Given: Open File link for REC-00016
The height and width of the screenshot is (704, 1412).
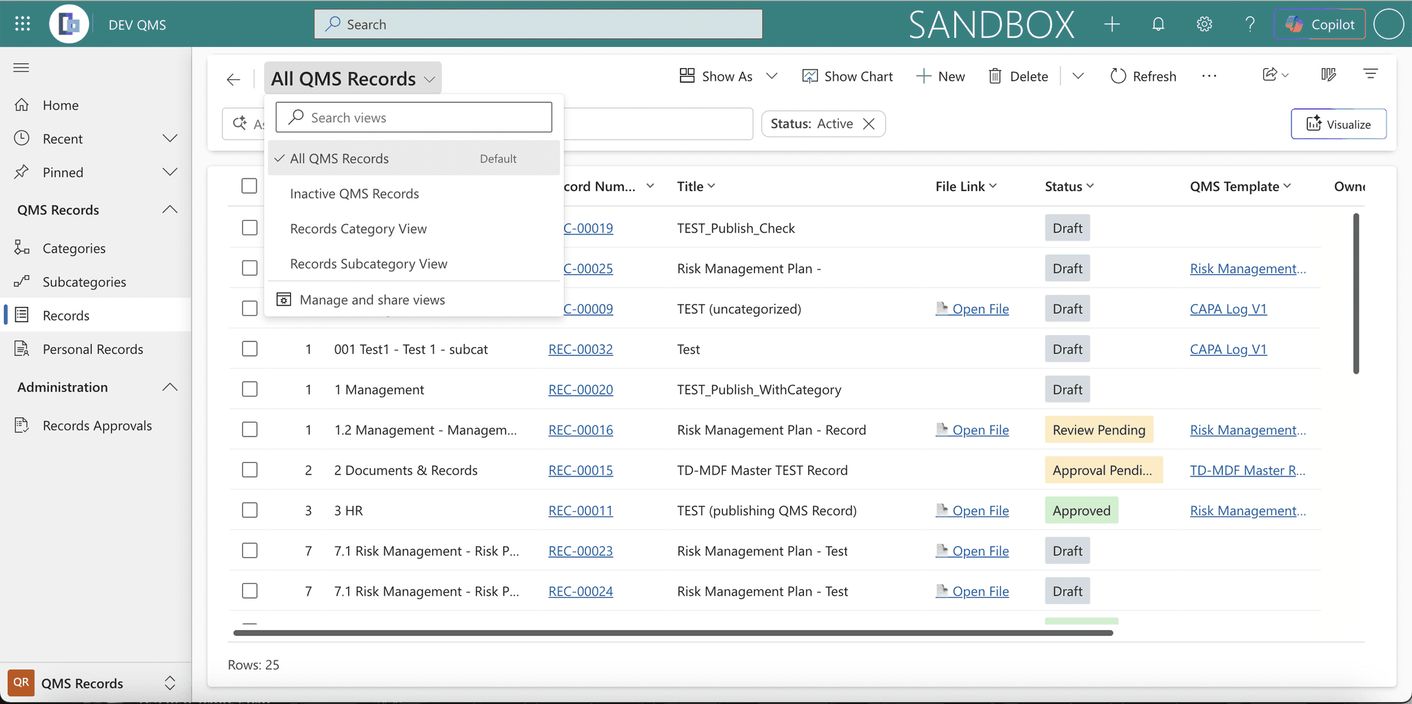Looking at the screenshot, I should click(972, 430).
